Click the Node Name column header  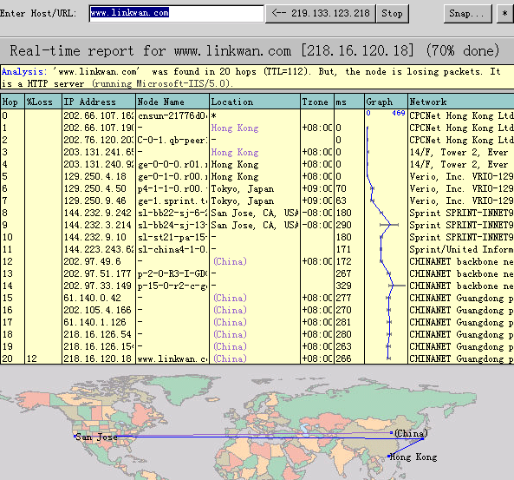click(x=172, y=102)
